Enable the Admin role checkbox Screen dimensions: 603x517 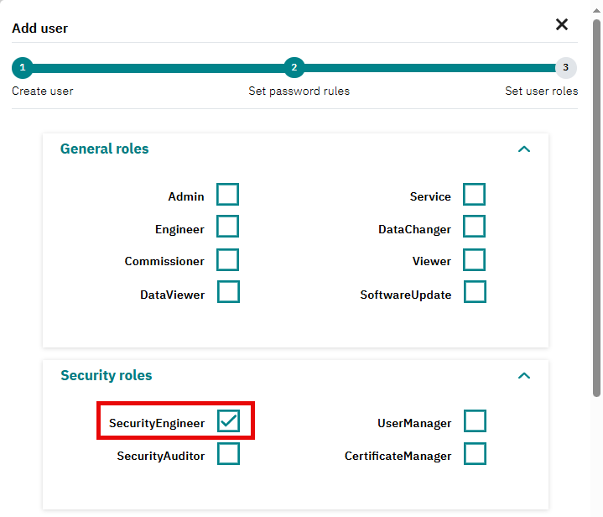(227, 195)
